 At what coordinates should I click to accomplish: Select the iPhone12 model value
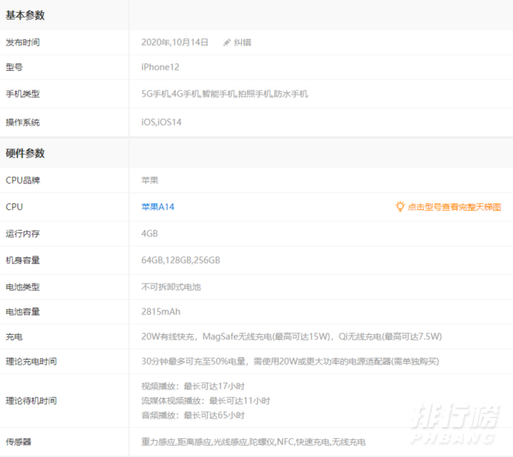click(x=161, y=67)
